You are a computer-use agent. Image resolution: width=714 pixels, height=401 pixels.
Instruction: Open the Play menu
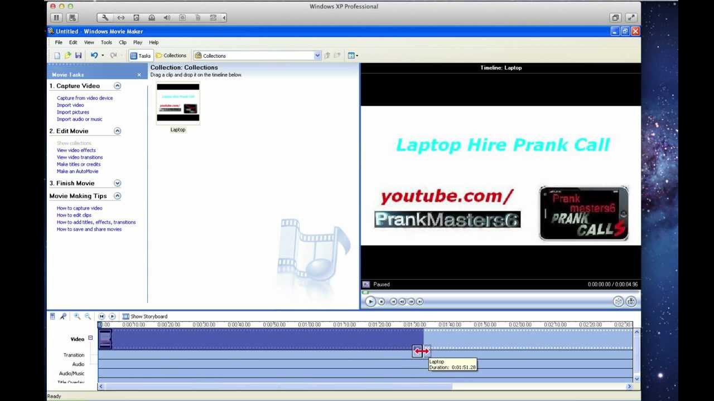[x=137, y=42]
